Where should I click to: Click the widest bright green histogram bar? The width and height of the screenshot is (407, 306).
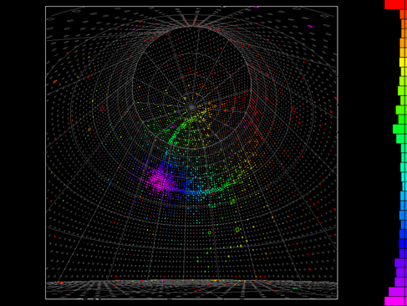point(399,129)
